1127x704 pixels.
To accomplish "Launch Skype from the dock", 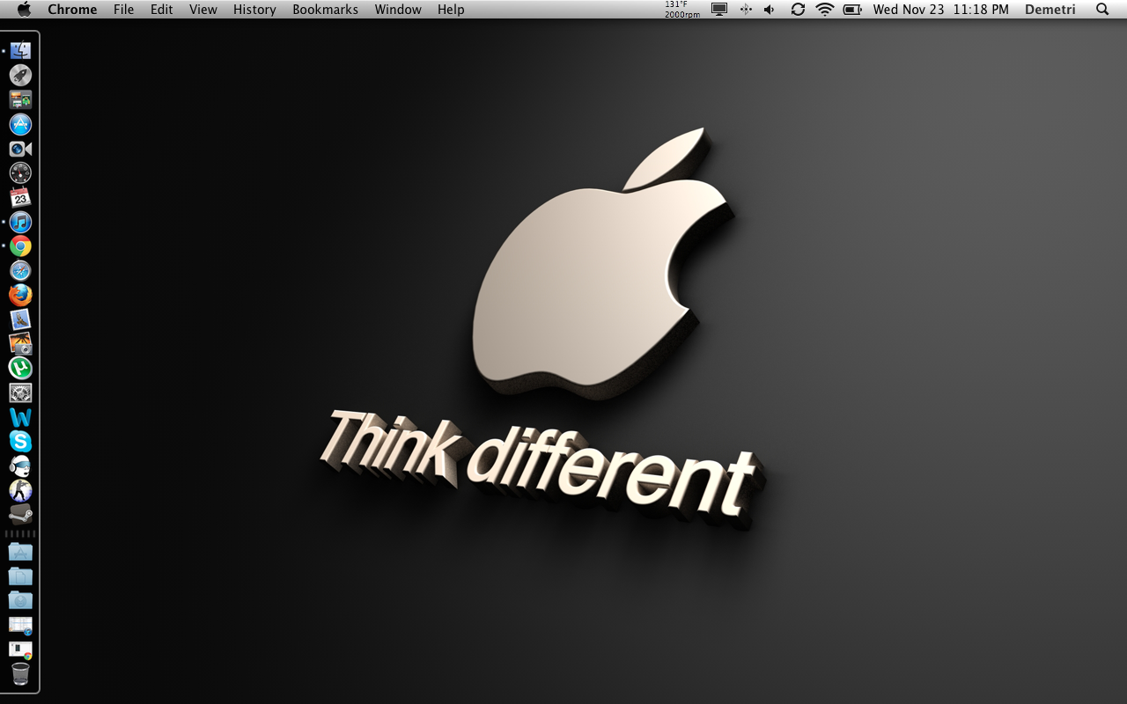I will [x=20, y=442].
